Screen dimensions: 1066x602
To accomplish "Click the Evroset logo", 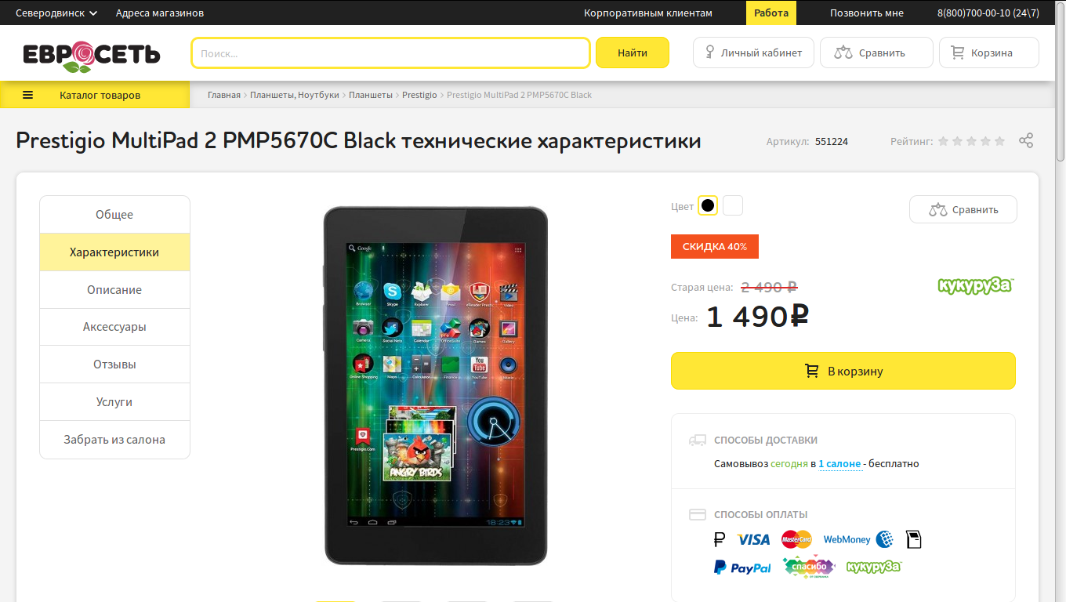I will click(92, 55).
